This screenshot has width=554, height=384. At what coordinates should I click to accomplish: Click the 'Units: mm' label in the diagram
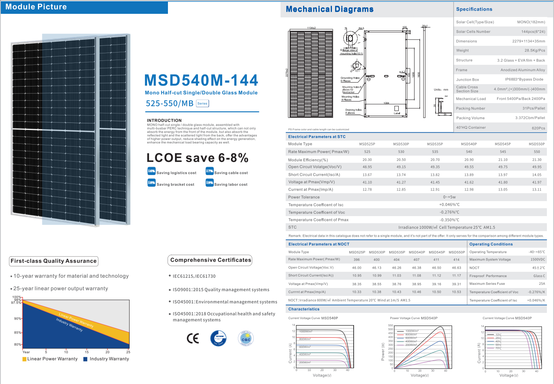coord(441,90)
